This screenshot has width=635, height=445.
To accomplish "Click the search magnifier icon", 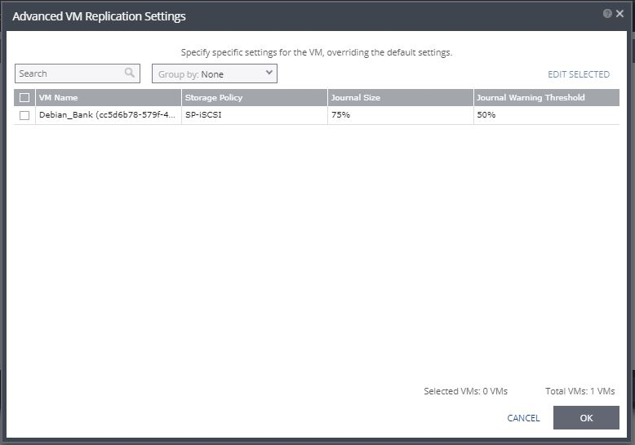I will 129,73.
